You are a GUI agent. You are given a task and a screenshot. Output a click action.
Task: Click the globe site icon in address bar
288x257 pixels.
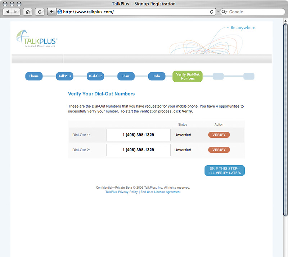[60, 12]
